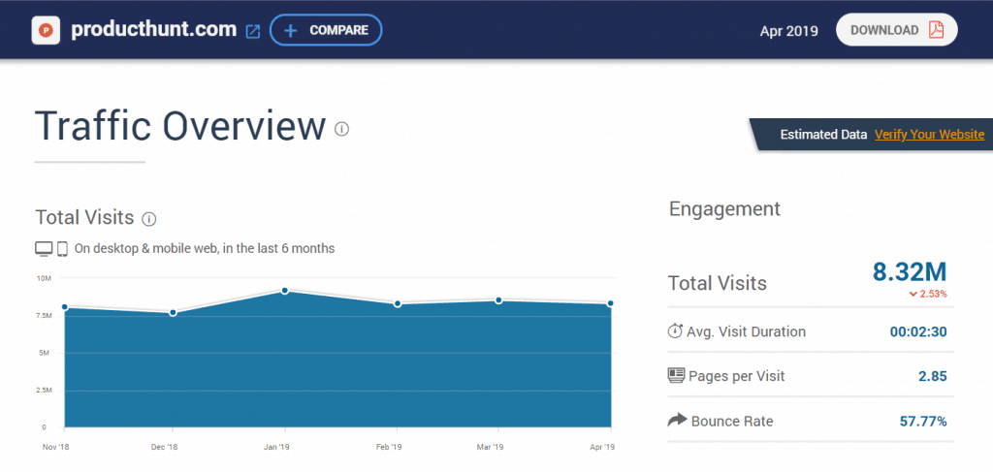Follow the Verify Your Website link
The height and width of the screenshot is (472, 993).
930,134
